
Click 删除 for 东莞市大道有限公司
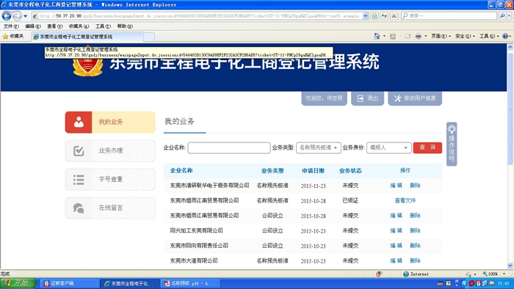point(415,260)
